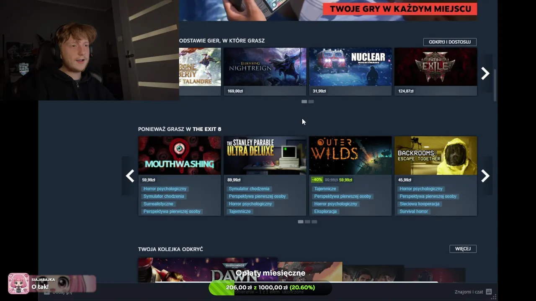Click the 169,00zł price on Nightreign
Image resolution: width=536 pixels, height=301 pixels.
point(235,91)
